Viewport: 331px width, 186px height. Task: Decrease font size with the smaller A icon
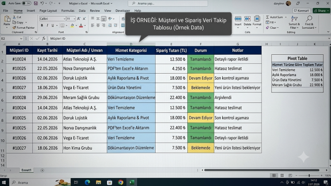(84, 18)
